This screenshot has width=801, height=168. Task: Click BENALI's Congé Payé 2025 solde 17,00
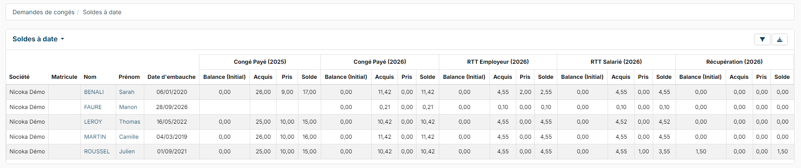309,92
